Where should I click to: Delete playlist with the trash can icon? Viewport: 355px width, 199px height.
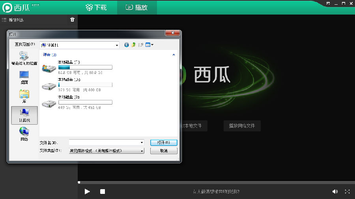pos(72,20)
